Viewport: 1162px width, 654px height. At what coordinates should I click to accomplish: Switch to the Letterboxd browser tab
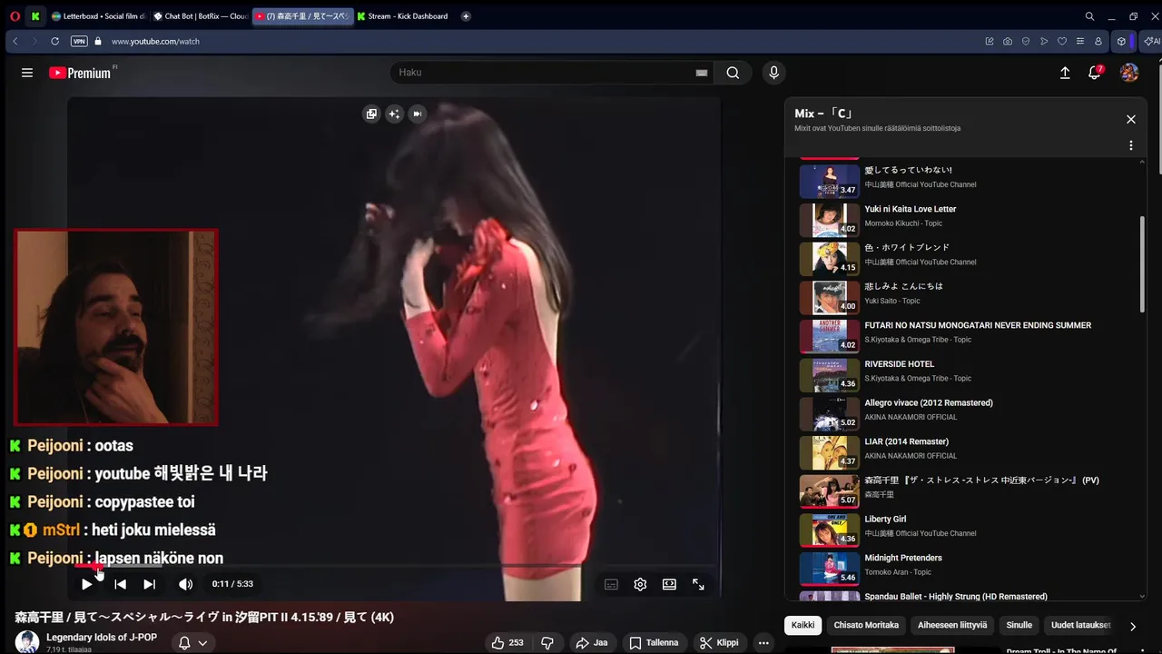tap(98, 16)
